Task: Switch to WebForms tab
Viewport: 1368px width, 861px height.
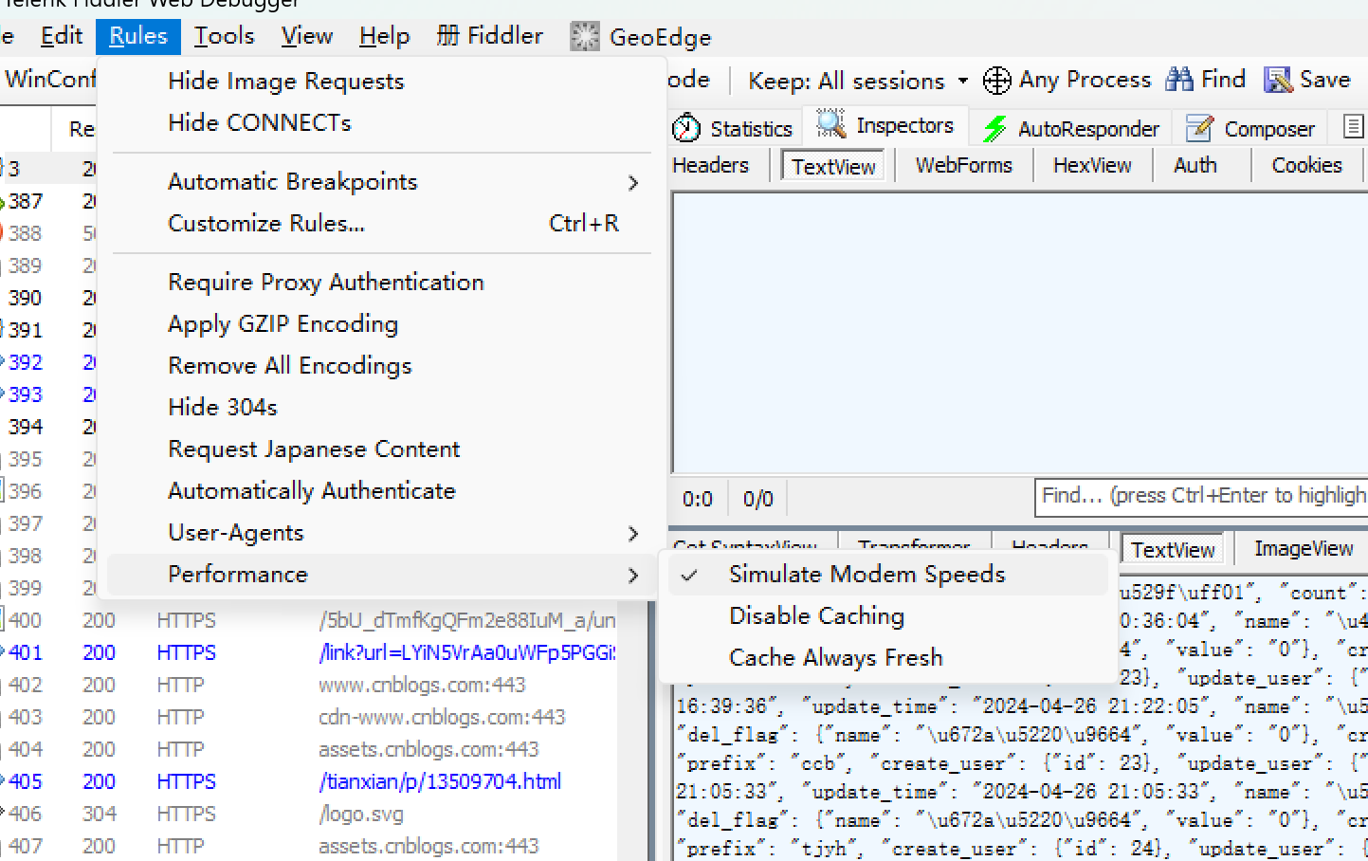Action: tap(963, 165)
